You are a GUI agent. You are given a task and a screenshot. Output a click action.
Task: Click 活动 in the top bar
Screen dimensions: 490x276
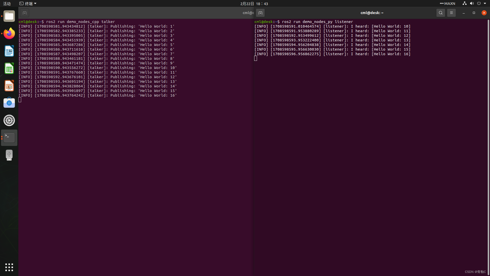click(7, 4)
